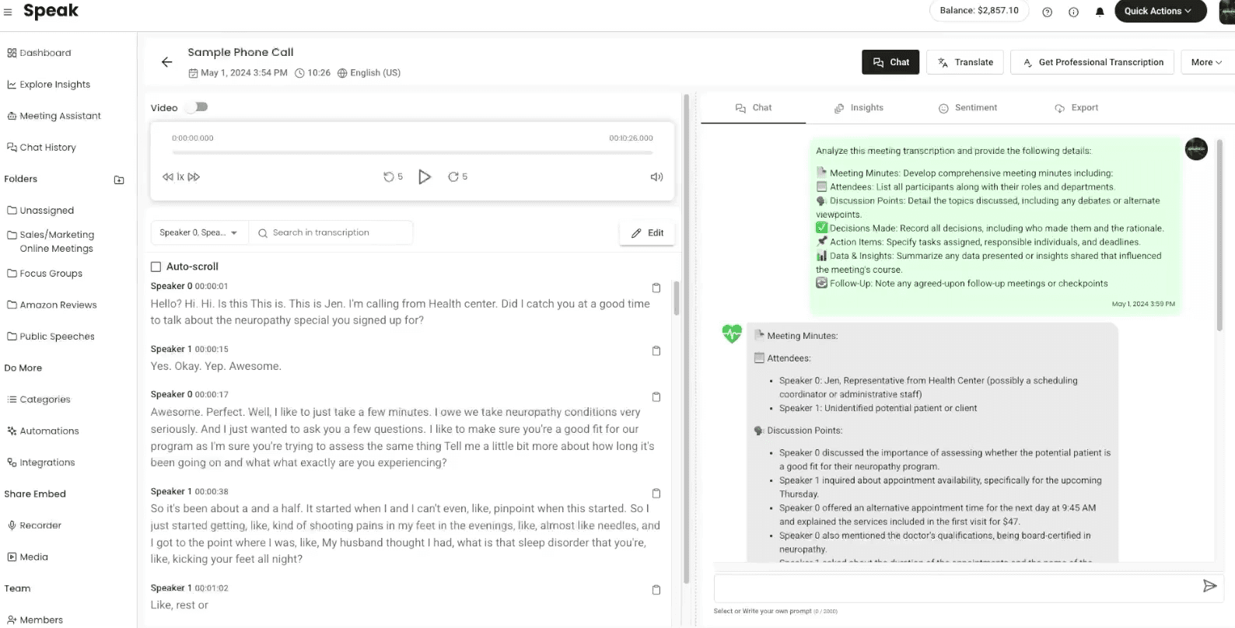
Task: Click the Edit transcript button
Action: (647, 233)
